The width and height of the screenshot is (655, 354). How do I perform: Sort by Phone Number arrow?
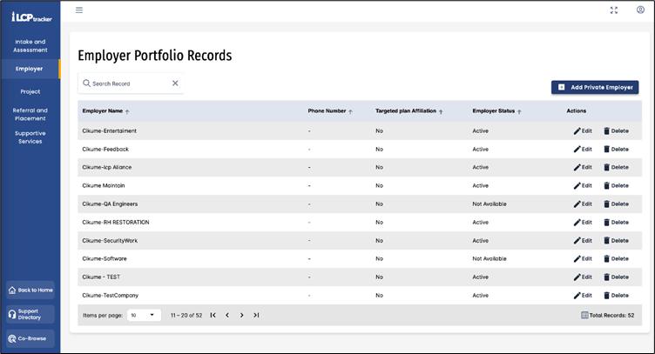click(350, 111)
